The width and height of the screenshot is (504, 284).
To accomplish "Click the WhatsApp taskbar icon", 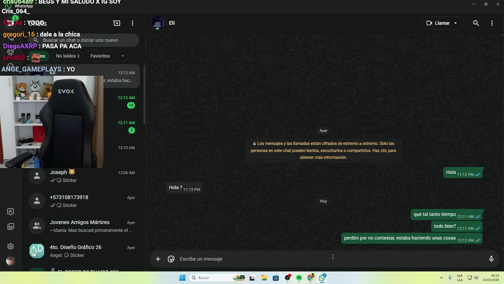I will (x=322, y=278).
